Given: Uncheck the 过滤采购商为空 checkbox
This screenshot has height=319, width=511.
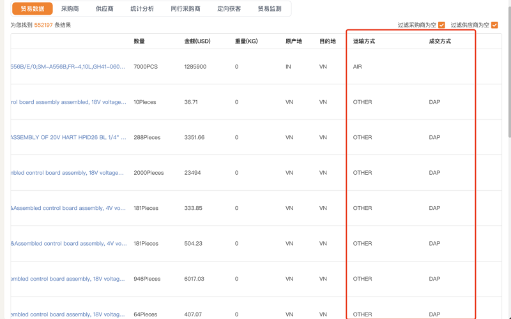Looking at the screenshot, I should 441,25.
